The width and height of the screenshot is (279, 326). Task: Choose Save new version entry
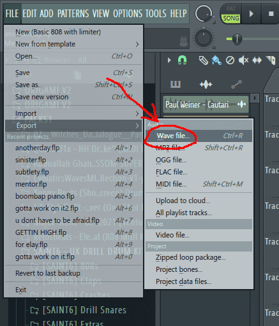point(73,97)
